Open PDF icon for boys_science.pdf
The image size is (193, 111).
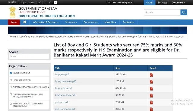(x=151, y=88)
